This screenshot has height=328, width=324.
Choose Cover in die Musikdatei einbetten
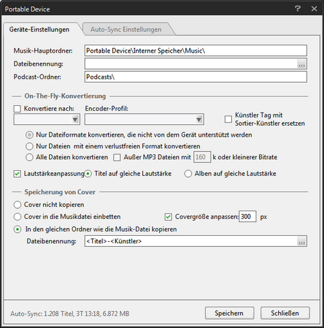18,217
